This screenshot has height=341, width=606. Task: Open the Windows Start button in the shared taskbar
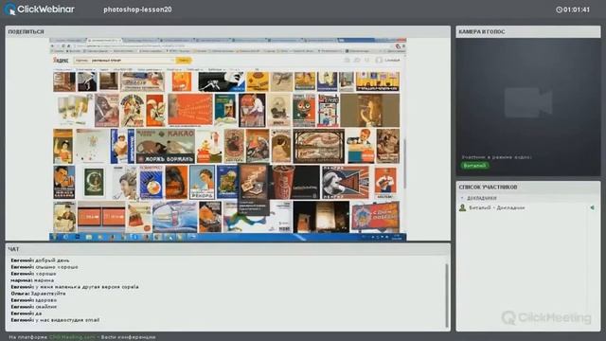pos(54,237)
